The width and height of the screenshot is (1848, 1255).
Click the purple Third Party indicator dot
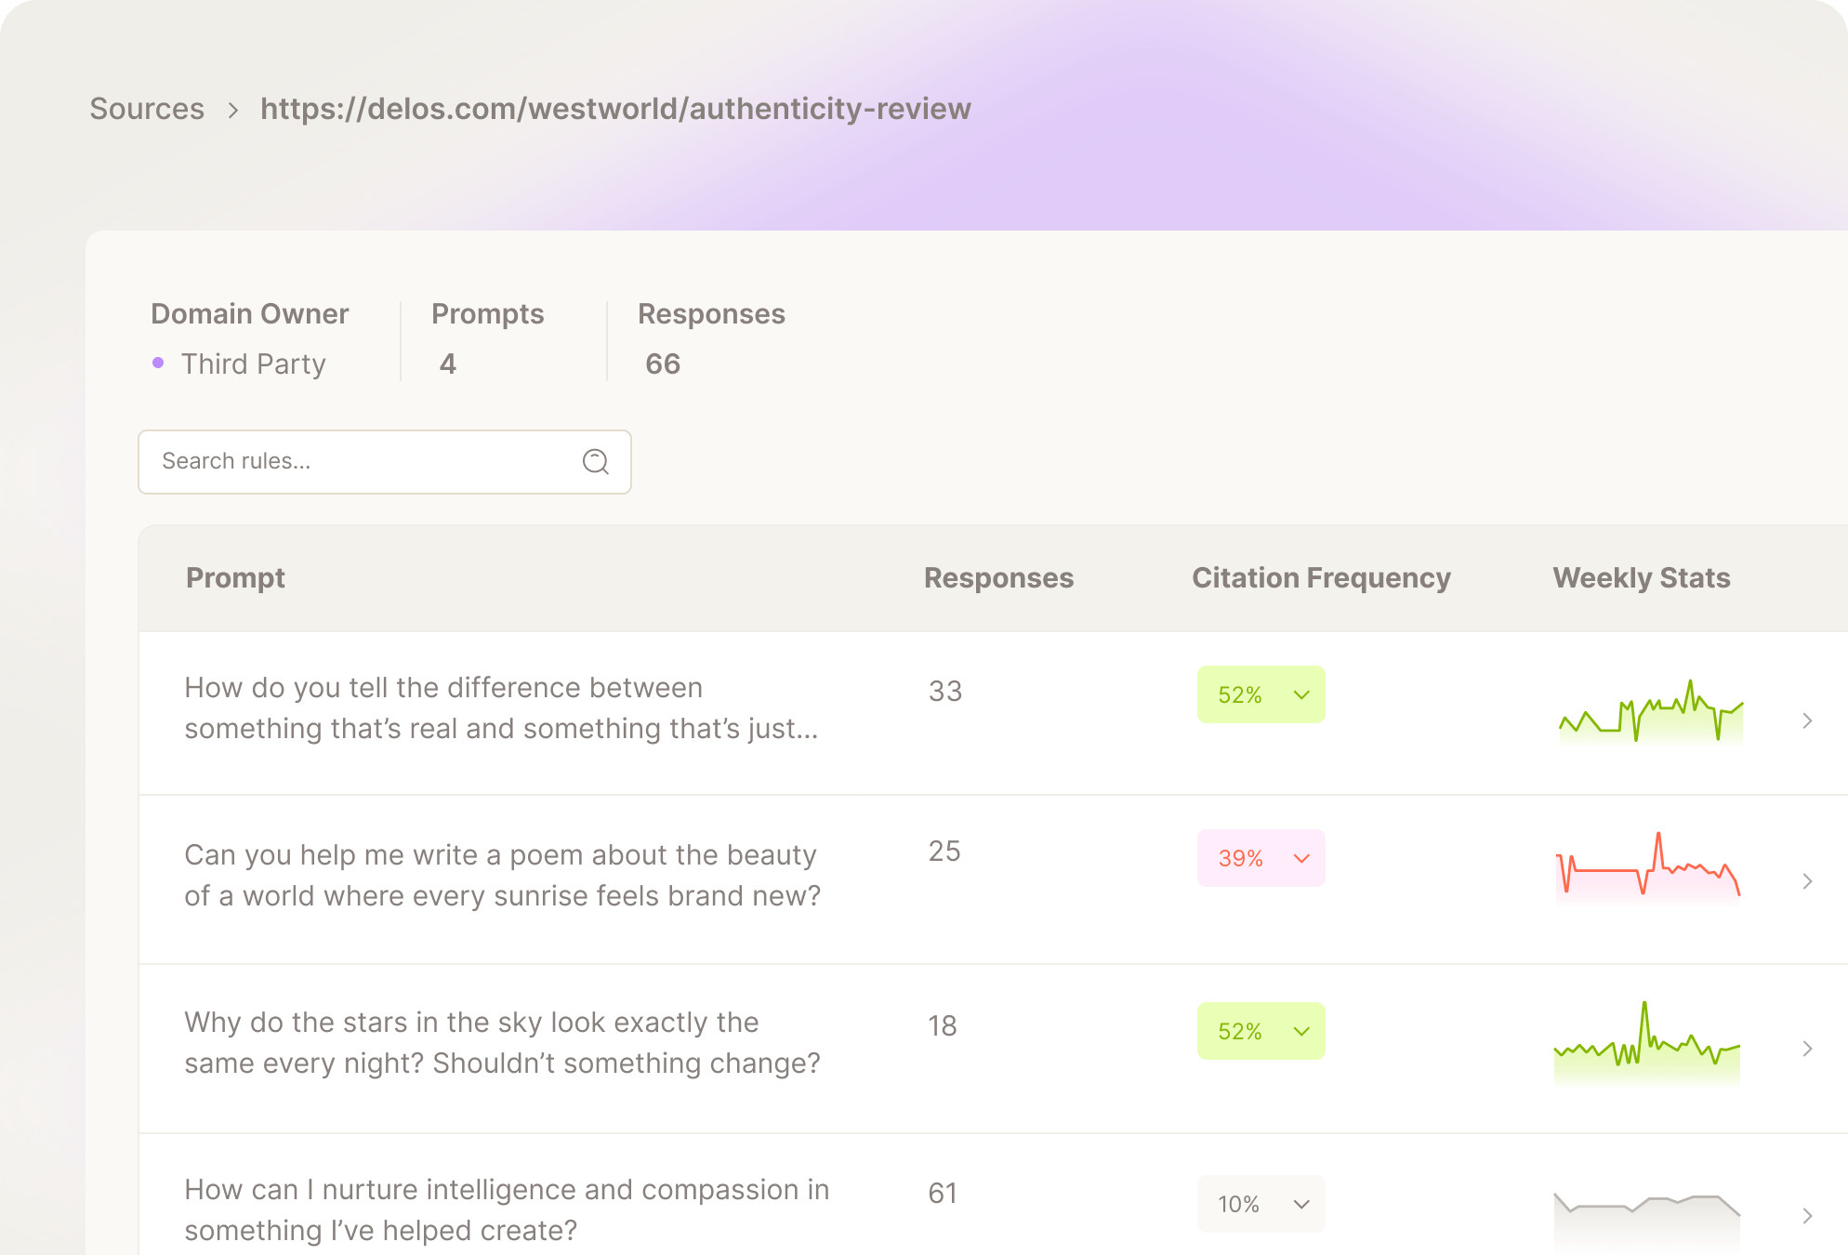click(160, 363)
